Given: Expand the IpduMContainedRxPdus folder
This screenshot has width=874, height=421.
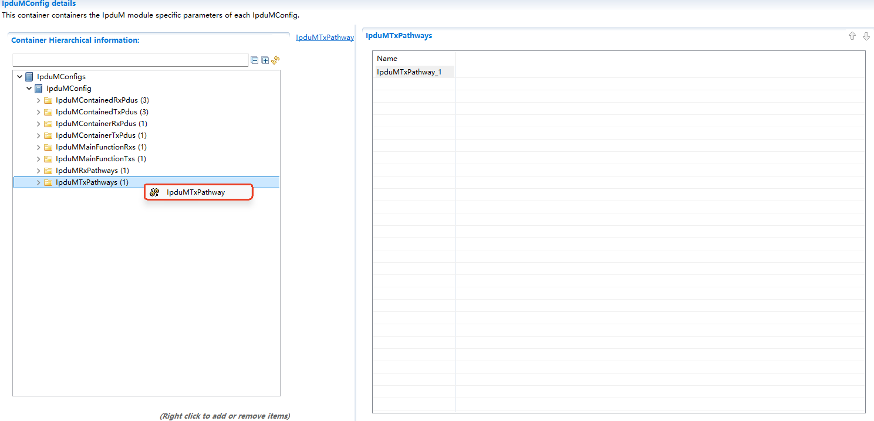Looking at the screenshot, I should coord(39,100).
